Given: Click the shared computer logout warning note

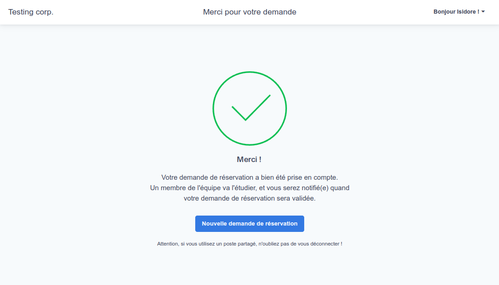Looking at the screenshot, I should (x=250, y=244).
